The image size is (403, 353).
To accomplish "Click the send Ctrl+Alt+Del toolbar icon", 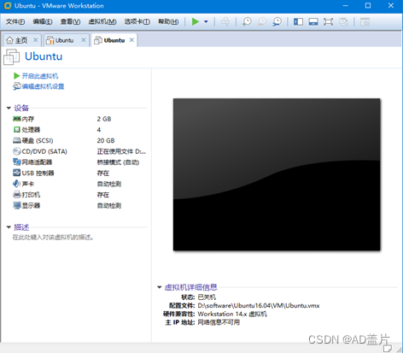I will coord(225,21).
